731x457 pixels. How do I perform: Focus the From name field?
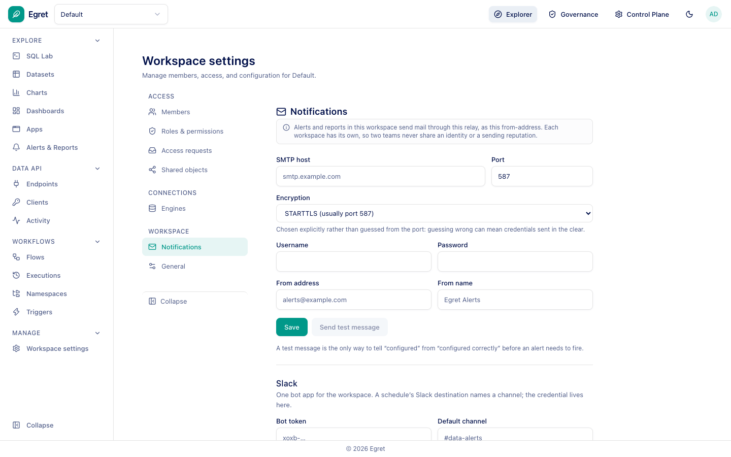[515, 300]
